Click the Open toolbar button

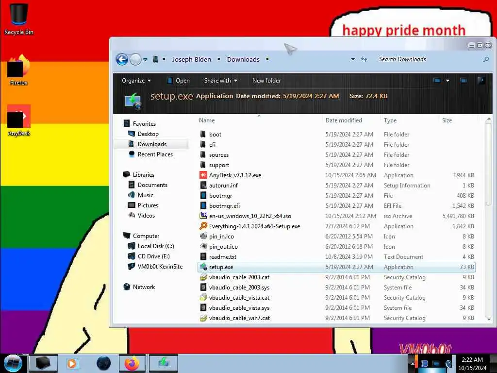tap(178, 81)
